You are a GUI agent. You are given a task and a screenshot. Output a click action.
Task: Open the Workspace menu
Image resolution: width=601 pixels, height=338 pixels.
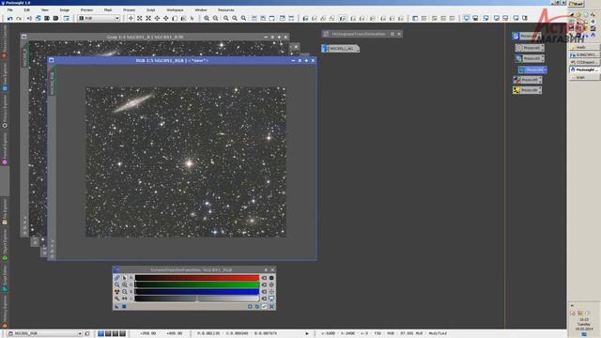[x=175, y=10]
